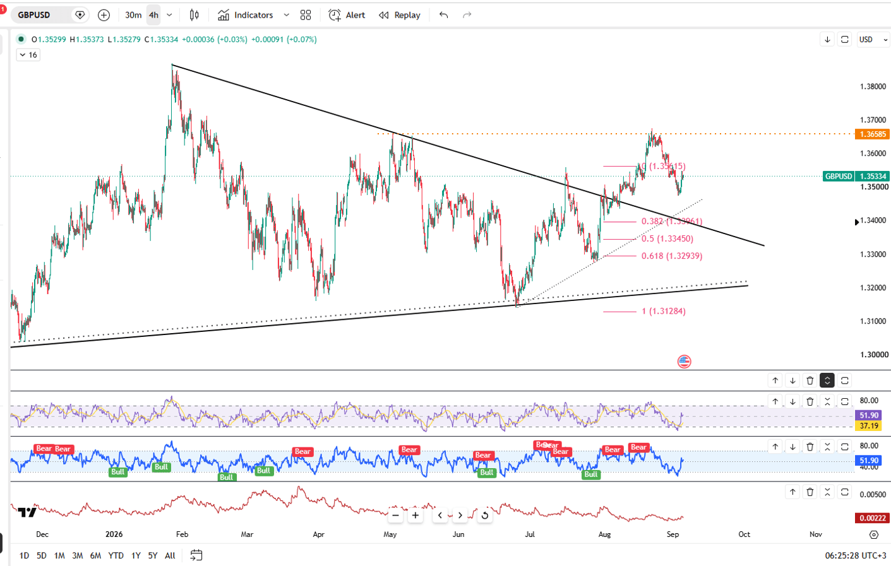Start bar Replay mode
The image size is (891, 566).
[x=400, y=15]
